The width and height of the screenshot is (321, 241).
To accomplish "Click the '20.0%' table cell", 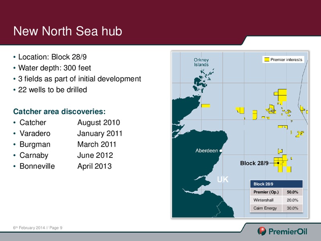I will [x=293, y=200].
